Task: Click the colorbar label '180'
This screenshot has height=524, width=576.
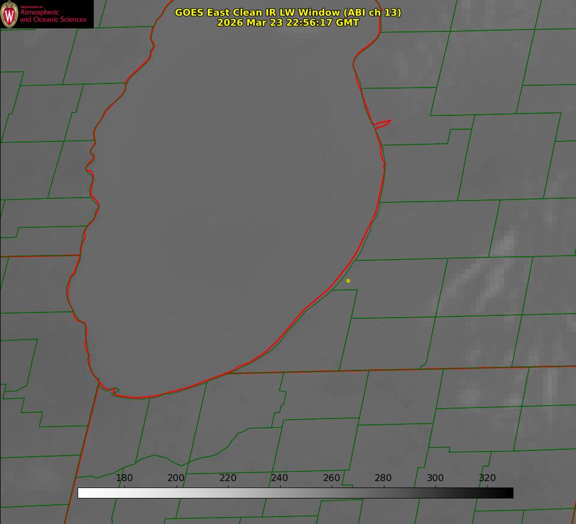Action: [x=124, y=478]
